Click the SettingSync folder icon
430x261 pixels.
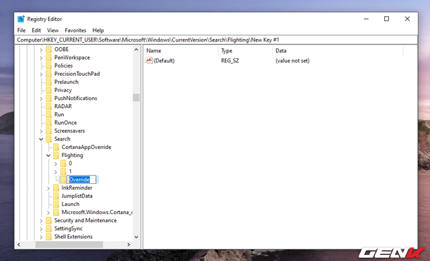tap(49, 229)
